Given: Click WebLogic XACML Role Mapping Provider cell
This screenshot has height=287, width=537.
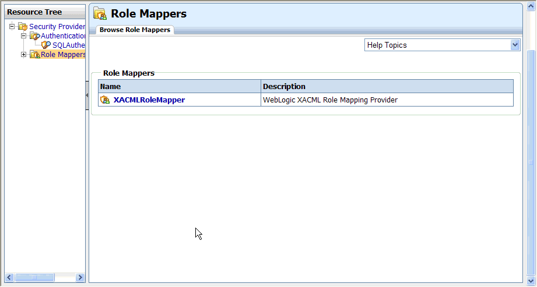Looking at the screenshot, I should (387, 100).
